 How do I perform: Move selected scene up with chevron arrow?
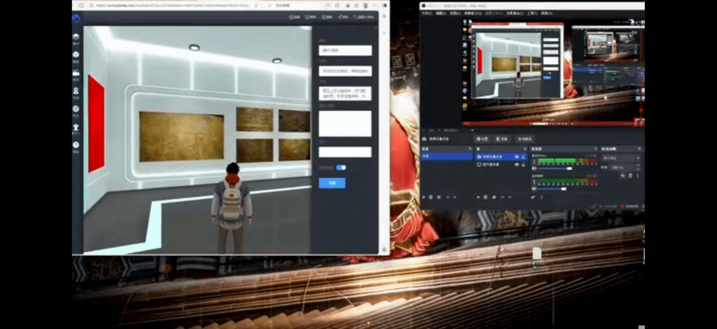447,197
